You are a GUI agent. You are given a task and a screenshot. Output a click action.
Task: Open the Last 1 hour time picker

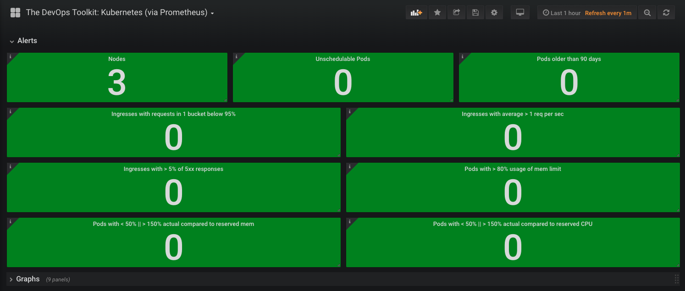[561, 13]
